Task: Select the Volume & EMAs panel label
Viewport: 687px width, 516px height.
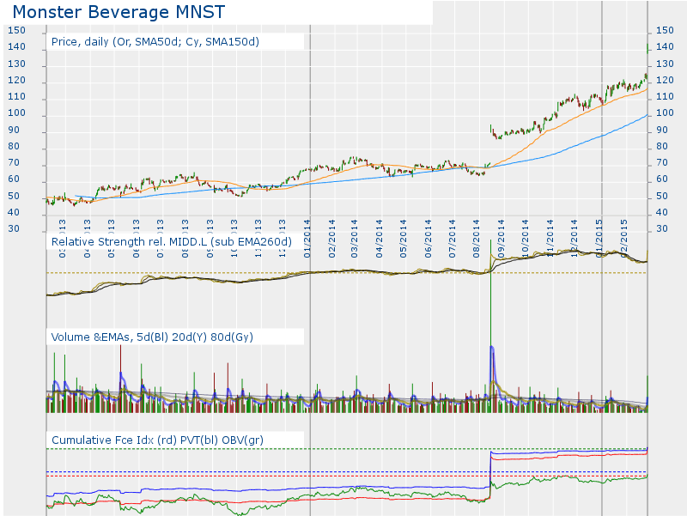Action: 152,337
